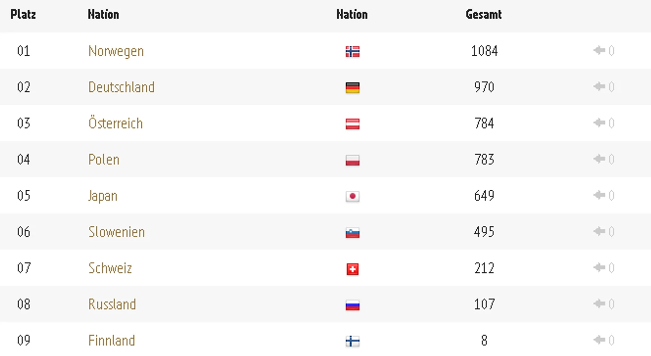Select the Gesamt value 1084
This screenshot has width=651, height=356.
(484, 51)
